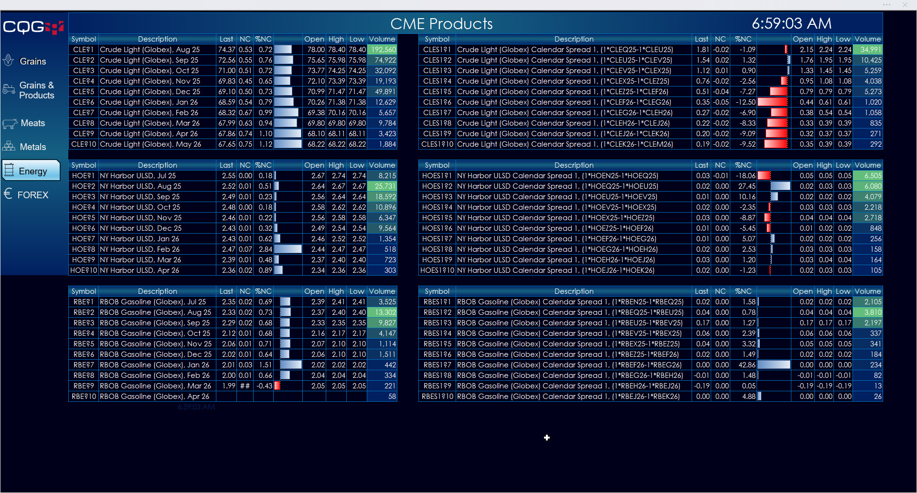Click the Grains wheat icon

coord(8,61)
